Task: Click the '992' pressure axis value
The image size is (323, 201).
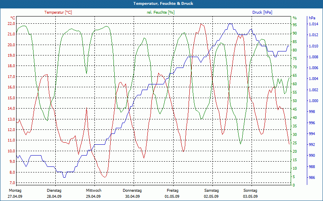Action: pyautogui.click(x=312, y=145)
